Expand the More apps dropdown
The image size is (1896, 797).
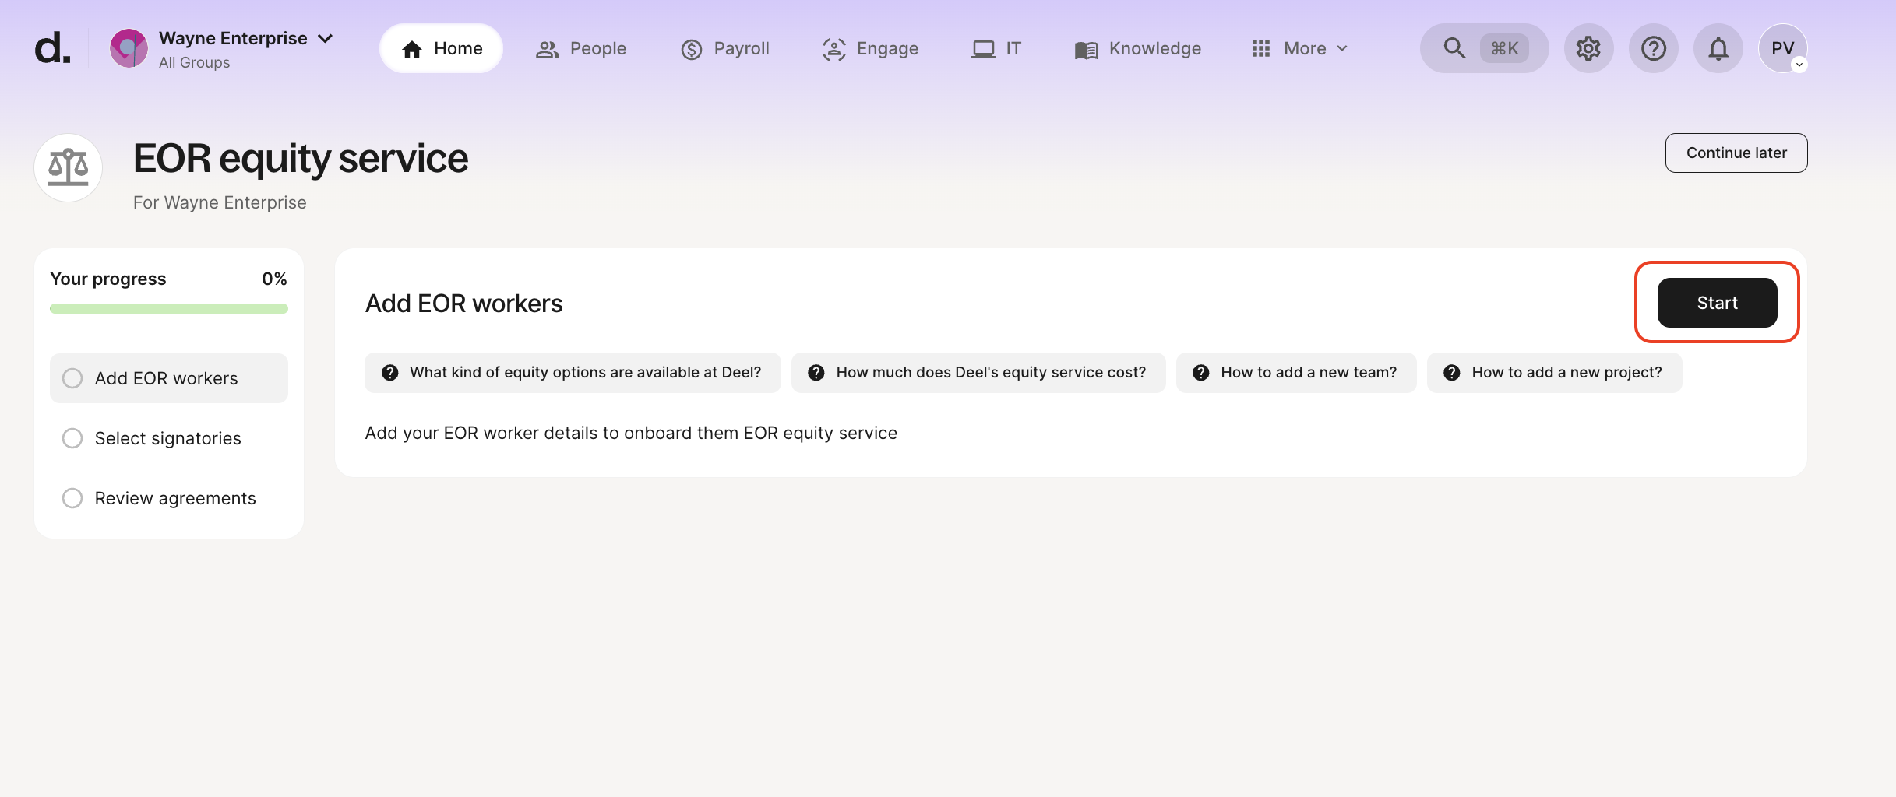(1299, 48)
